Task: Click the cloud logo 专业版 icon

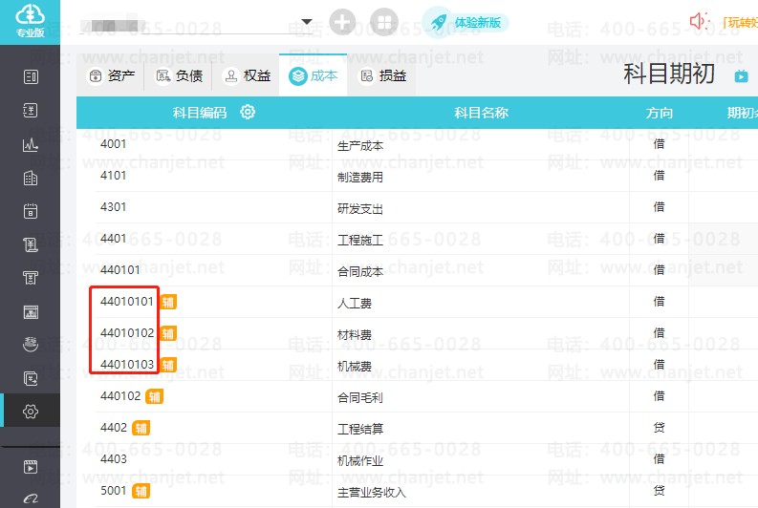Action: (30, 21)
